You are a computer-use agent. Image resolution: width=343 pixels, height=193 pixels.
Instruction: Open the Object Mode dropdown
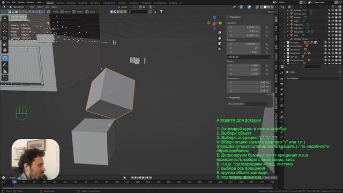(18, 7)
